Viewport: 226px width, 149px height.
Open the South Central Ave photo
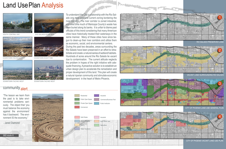[x=18, y=23]
